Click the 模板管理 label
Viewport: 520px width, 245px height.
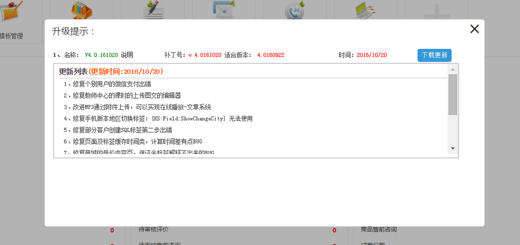[12, 36]
